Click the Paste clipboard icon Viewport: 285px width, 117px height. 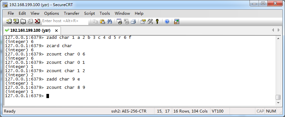(102, 21)
